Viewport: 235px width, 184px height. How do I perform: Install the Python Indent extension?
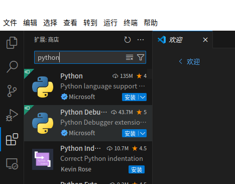tap(137, 169)
